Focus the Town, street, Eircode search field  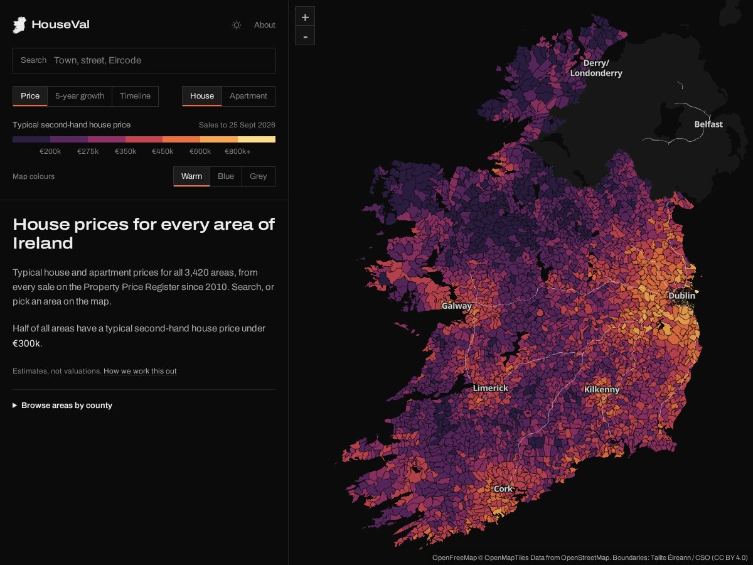point(144,60)
